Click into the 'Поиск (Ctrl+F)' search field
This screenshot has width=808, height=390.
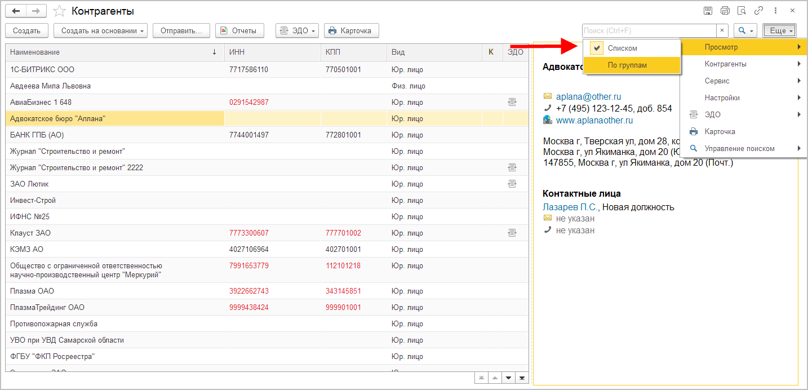tap(649, 30)
